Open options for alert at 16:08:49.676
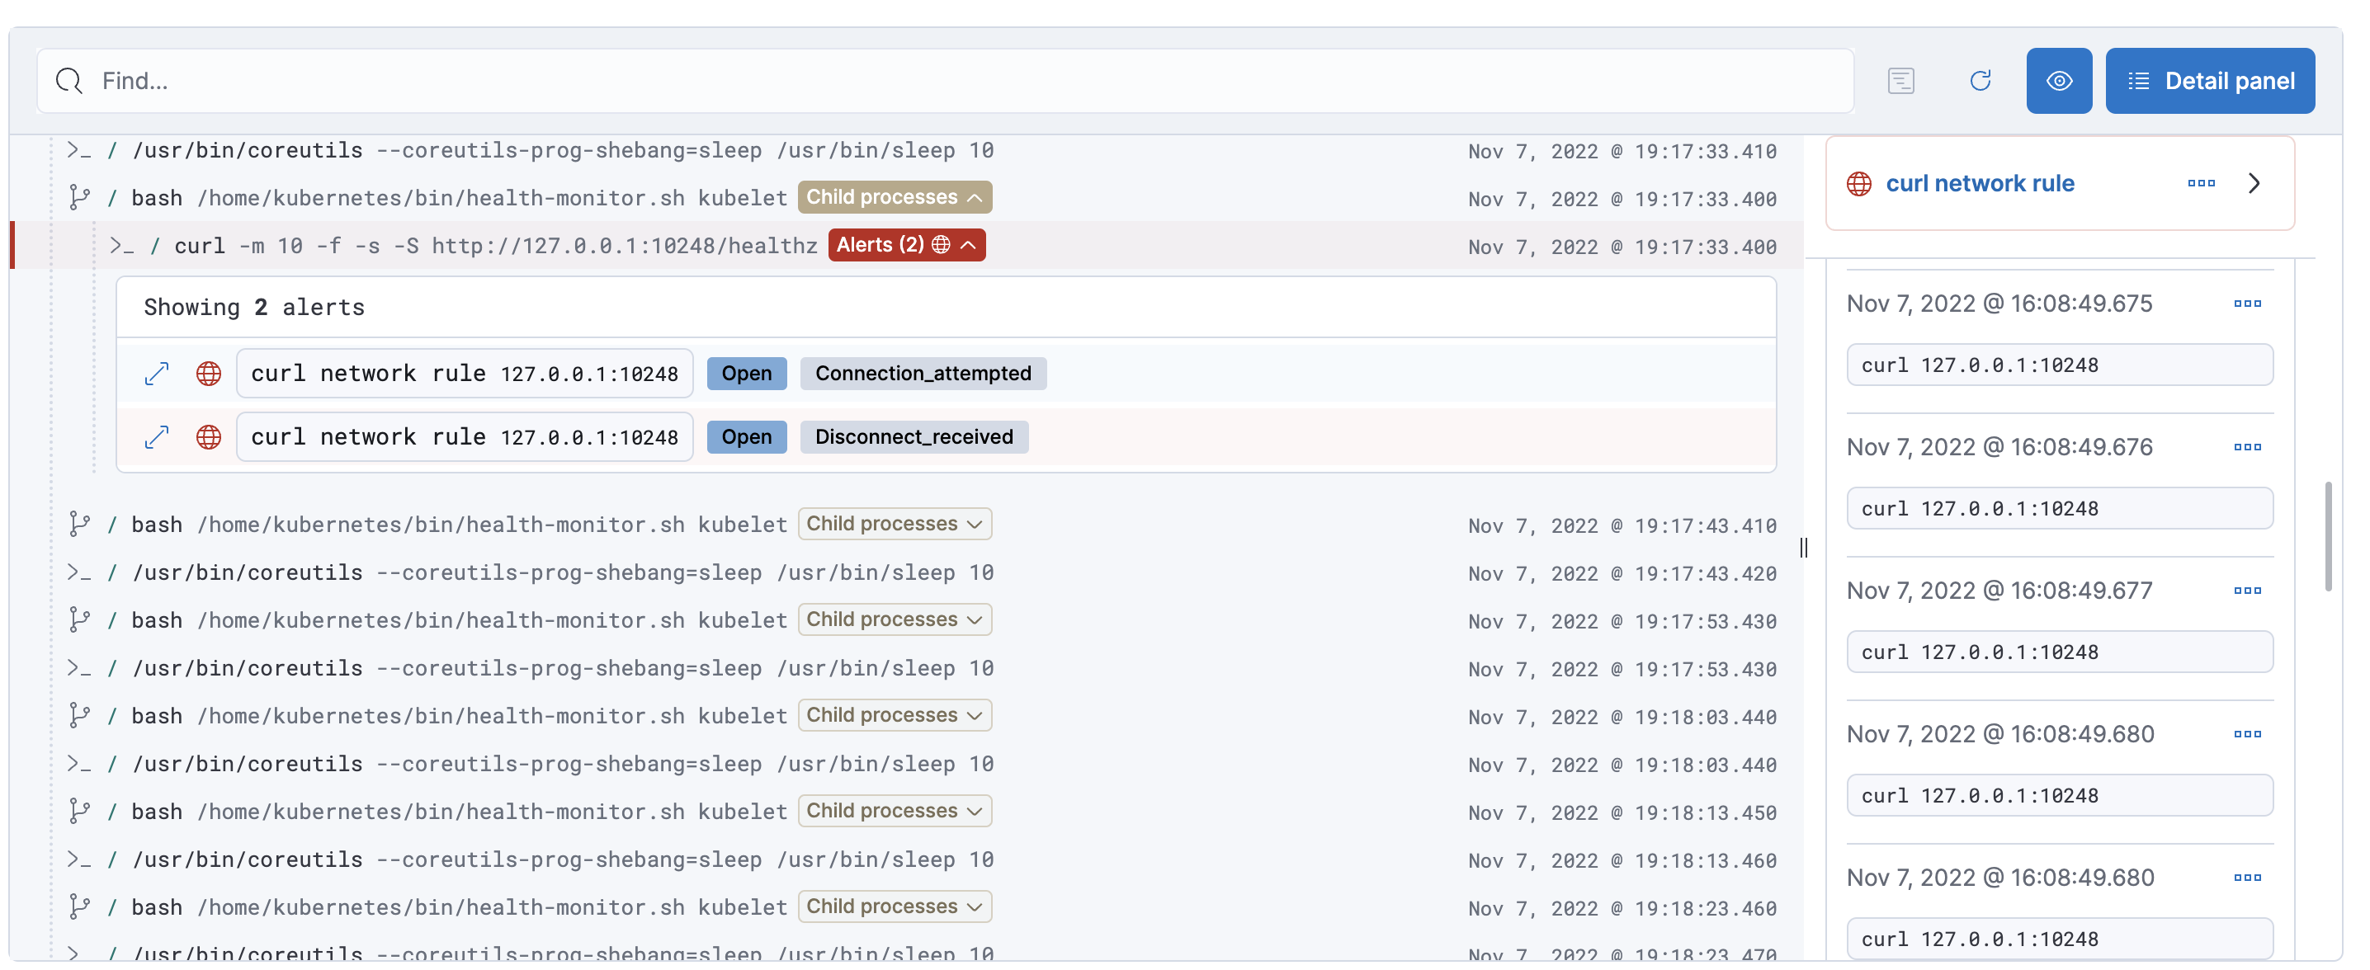This screenshot has height=970, width=2370. coord(2247,447)
